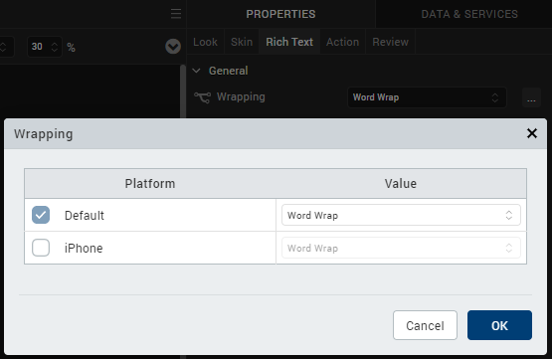Switch to the Skin tab
Image resolution: width=552 pixels, height=359 pixels.
coord(242,42)
